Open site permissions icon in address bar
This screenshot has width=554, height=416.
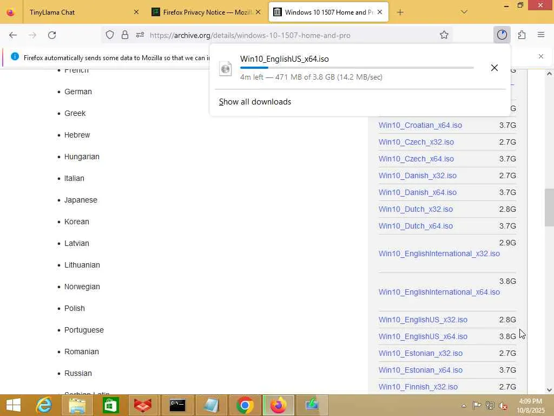[x=140, y=35]
